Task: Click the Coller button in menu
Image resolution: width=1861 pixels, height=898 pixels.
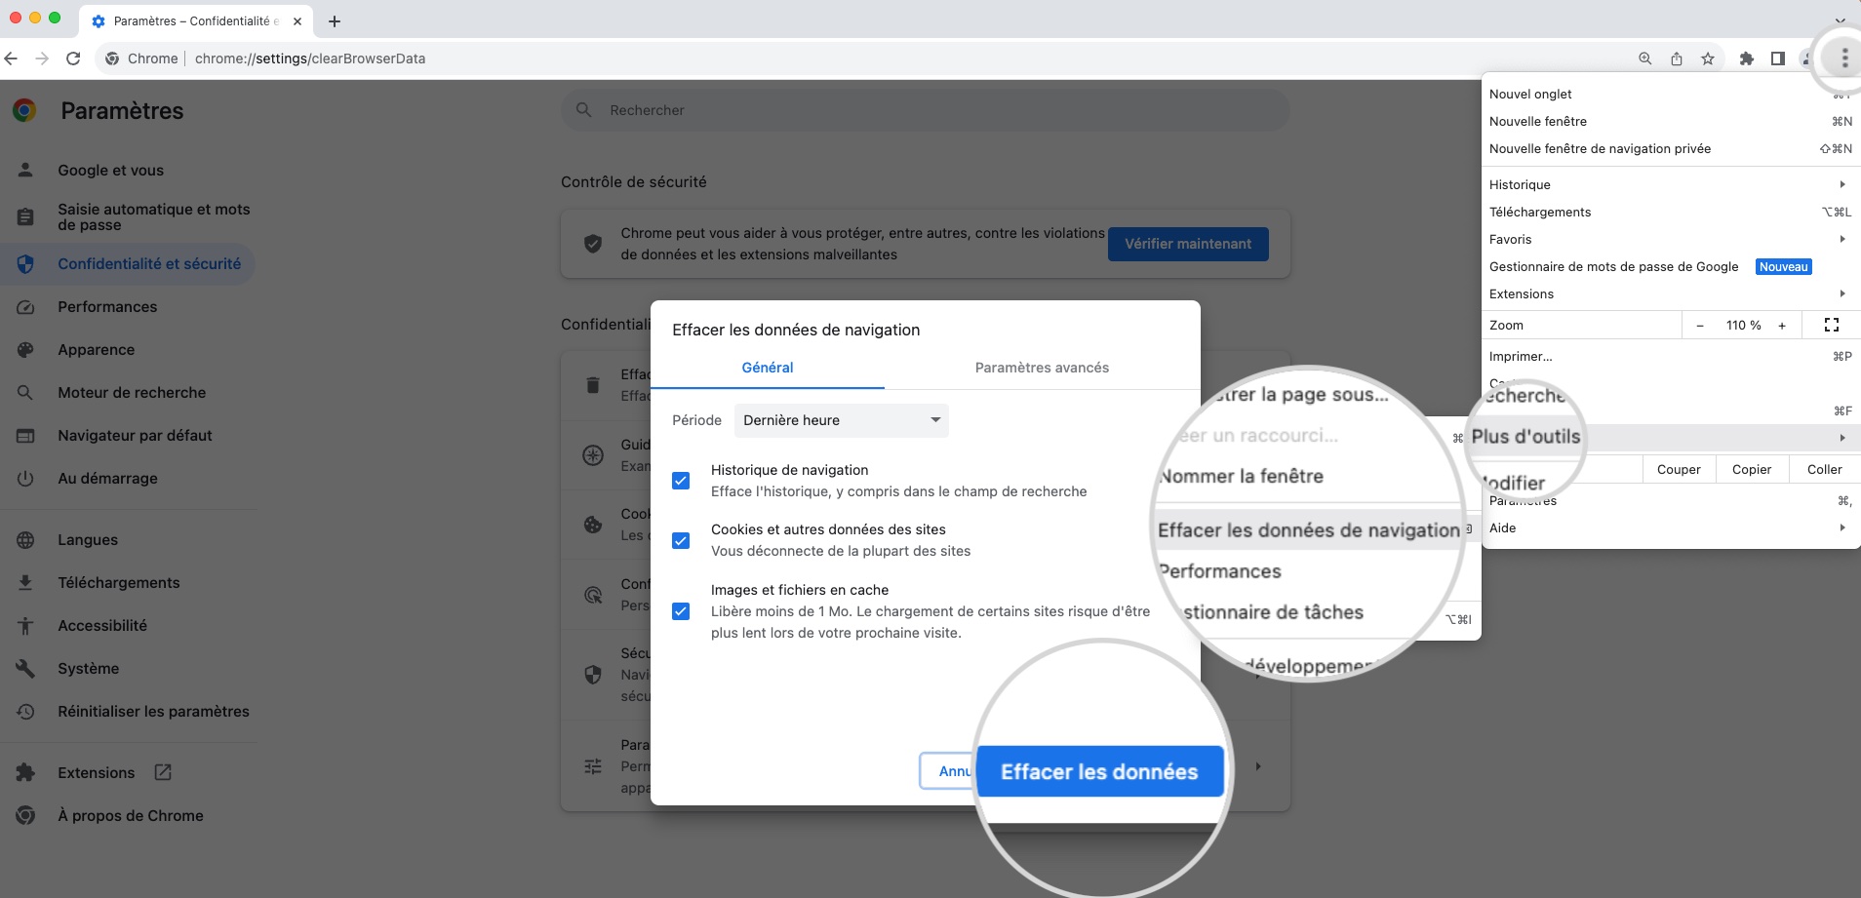Action: [x=1825, y=469]
